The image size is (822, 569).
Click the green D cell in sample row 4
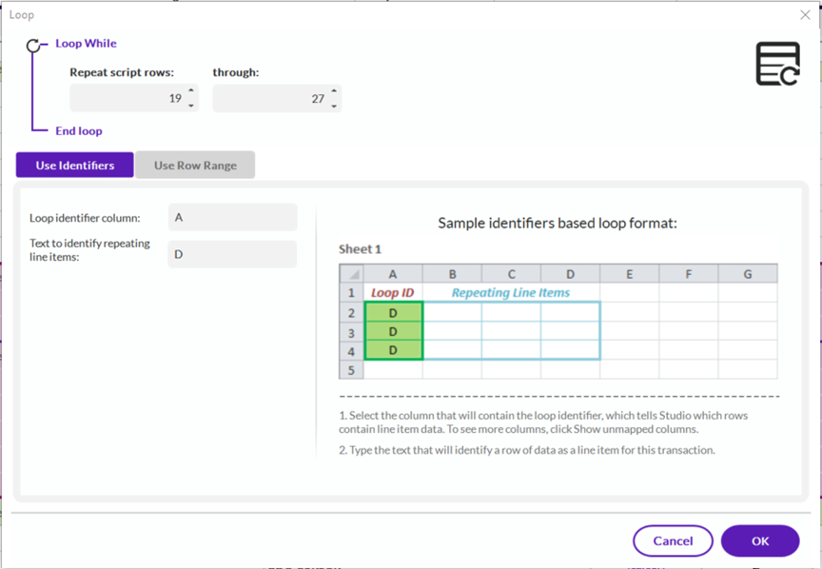[x=393, y=350]
